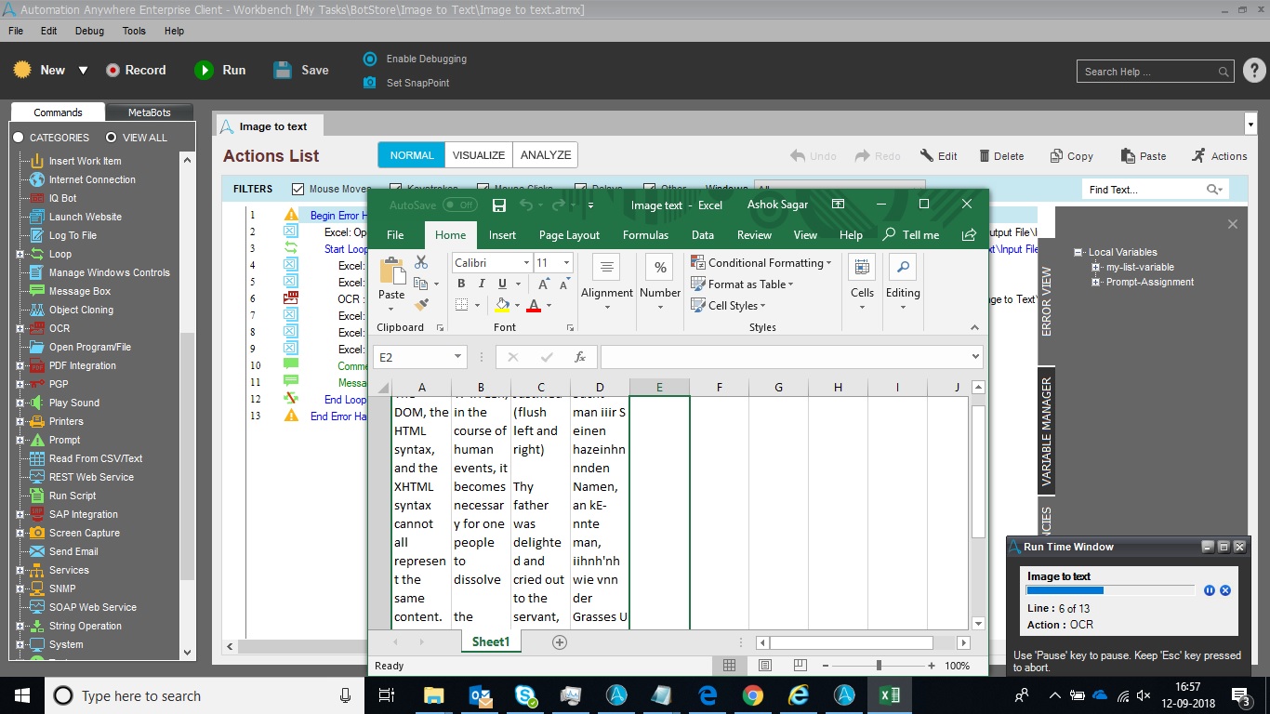Click the Run button in Workbench toolbar

click(220, 70)
